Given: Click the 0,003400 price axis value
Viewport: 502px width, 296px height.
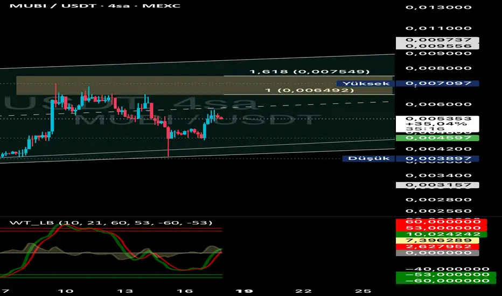Looking at the screenshot, I should pos(438,175).
